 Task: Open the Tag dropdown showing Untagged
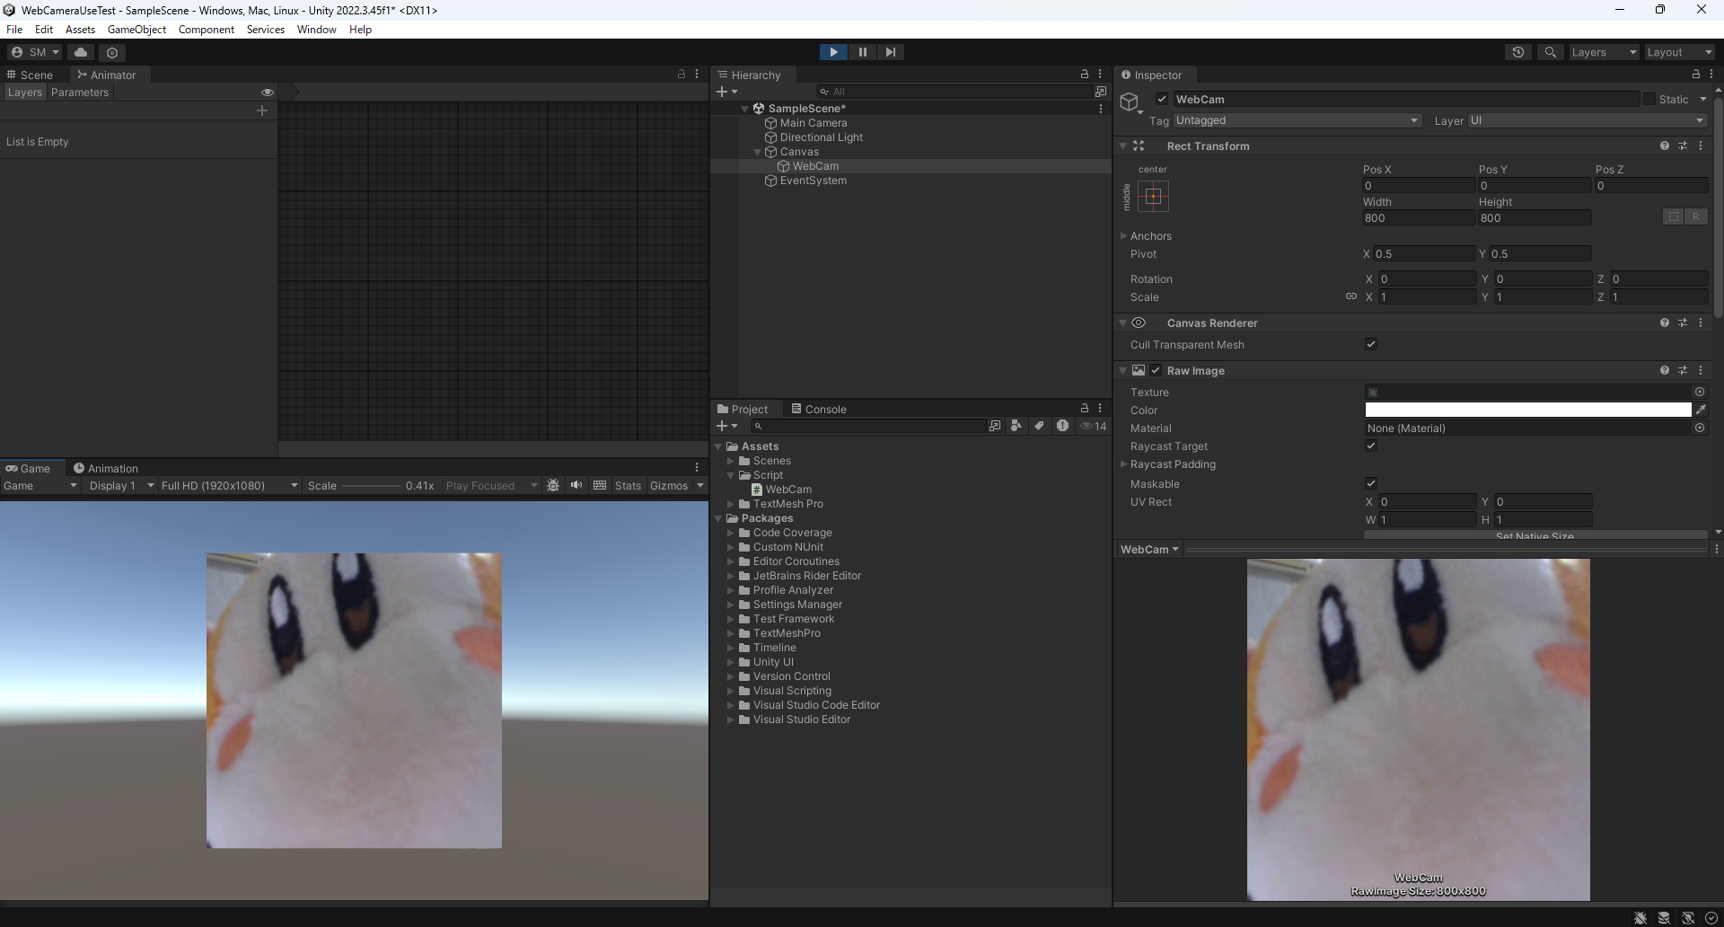pyautogui.click(x=1297, y=120)
